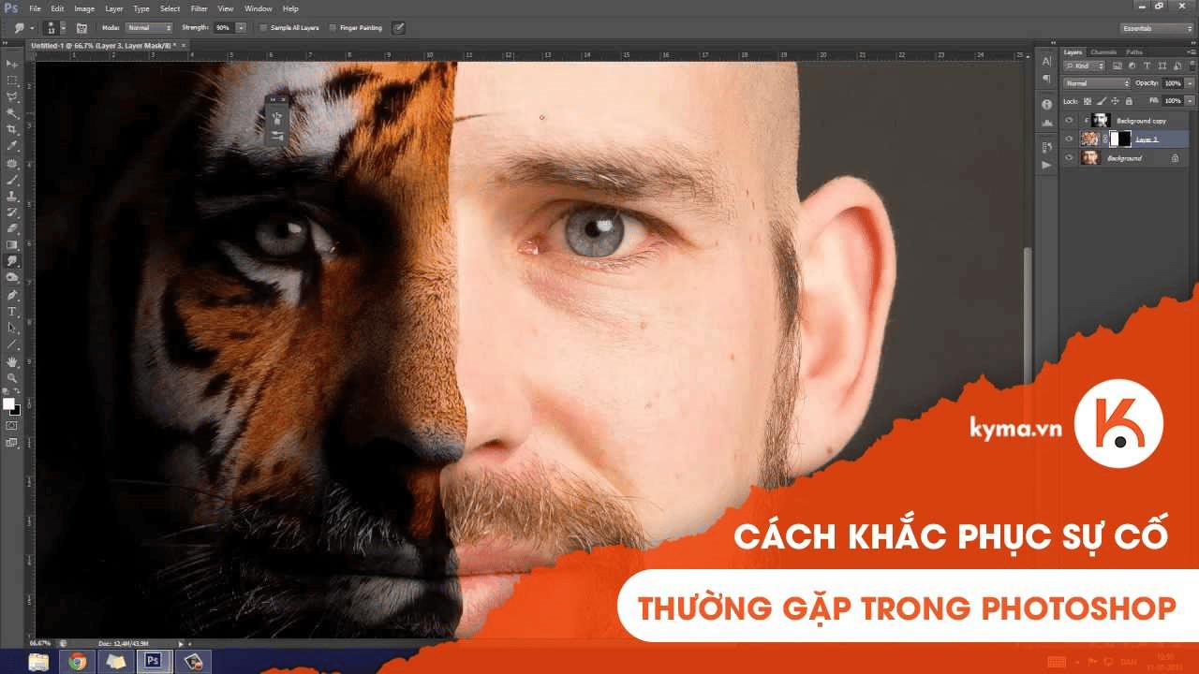Screen dimensions: 1199x674
Task: Choose the Horizontal Type tool
Action: pyautogui.click(x=12, y=311)
